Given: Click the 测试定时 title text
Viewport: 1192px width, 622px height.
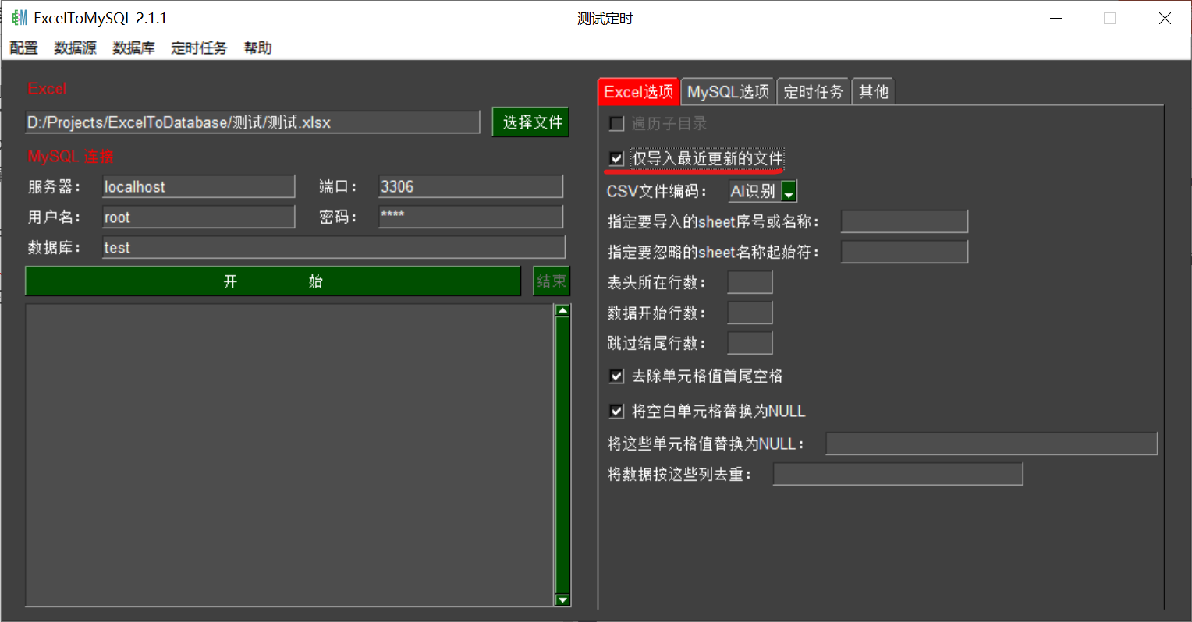Looking at the screenshot, I should coord(605,19).
